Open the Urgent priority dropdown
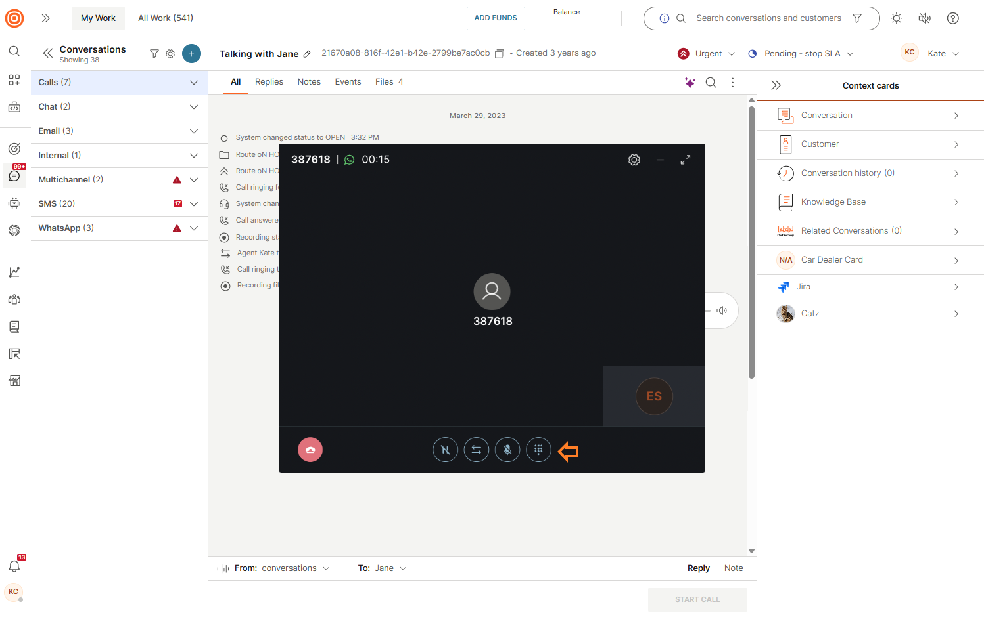984x617 pixels. tap(707, 54)
